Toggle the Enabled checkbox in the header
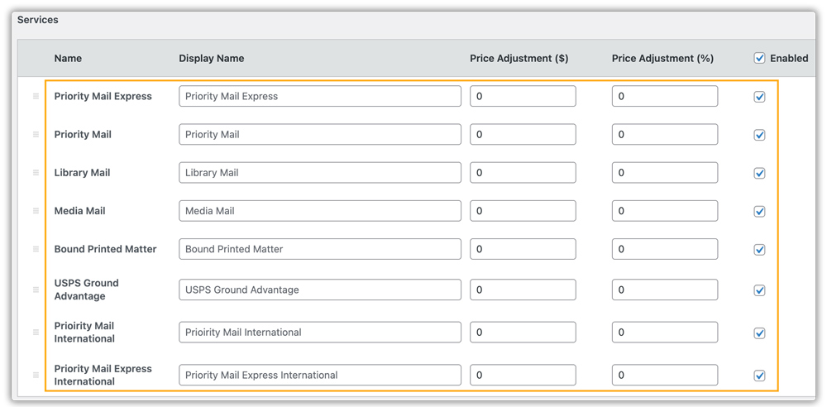This screenshot has width=827, height=407. [759, 59]
